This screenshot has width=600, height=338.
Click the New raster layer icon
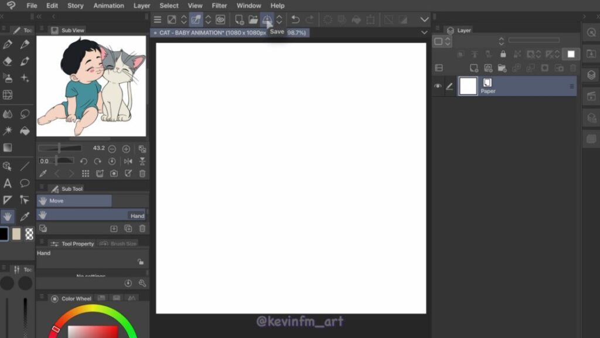coord(473,68)
